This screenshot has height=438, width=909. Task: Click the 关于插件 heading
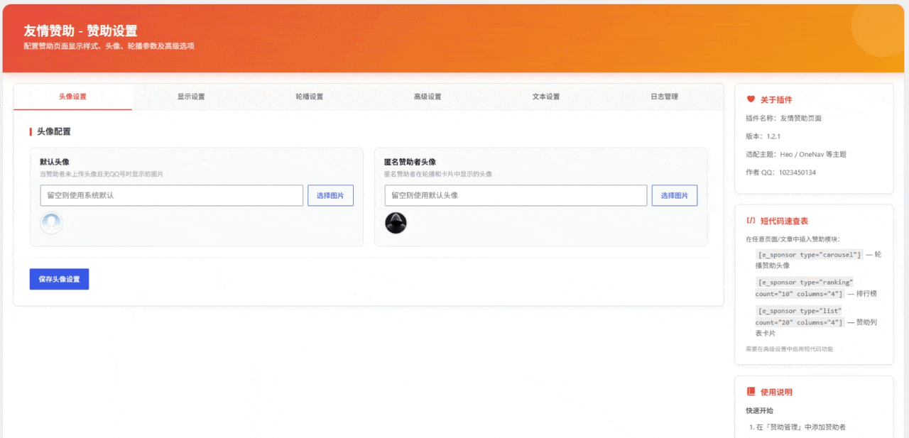776,100
